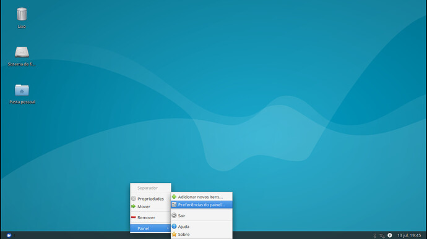Open the network connection indicator

point(382,235)
